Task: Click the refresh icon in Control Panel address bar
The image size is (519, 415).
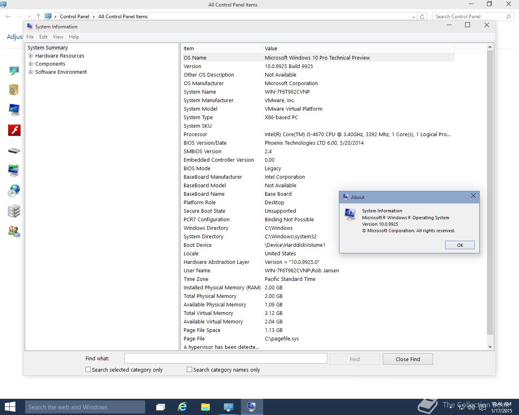Action: pyautogui.click(x=422, y=17)
